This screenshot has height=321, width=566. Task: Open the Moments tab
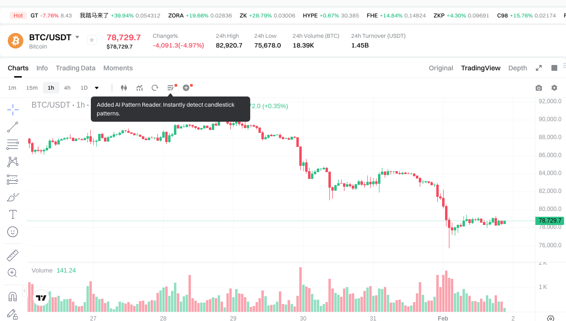[x=118, y=68]
